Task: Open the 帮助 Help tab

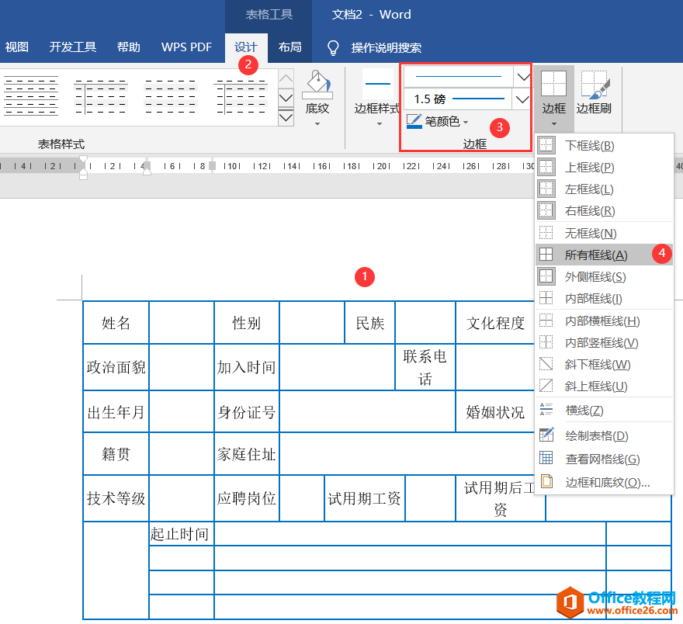Action: 129,47
